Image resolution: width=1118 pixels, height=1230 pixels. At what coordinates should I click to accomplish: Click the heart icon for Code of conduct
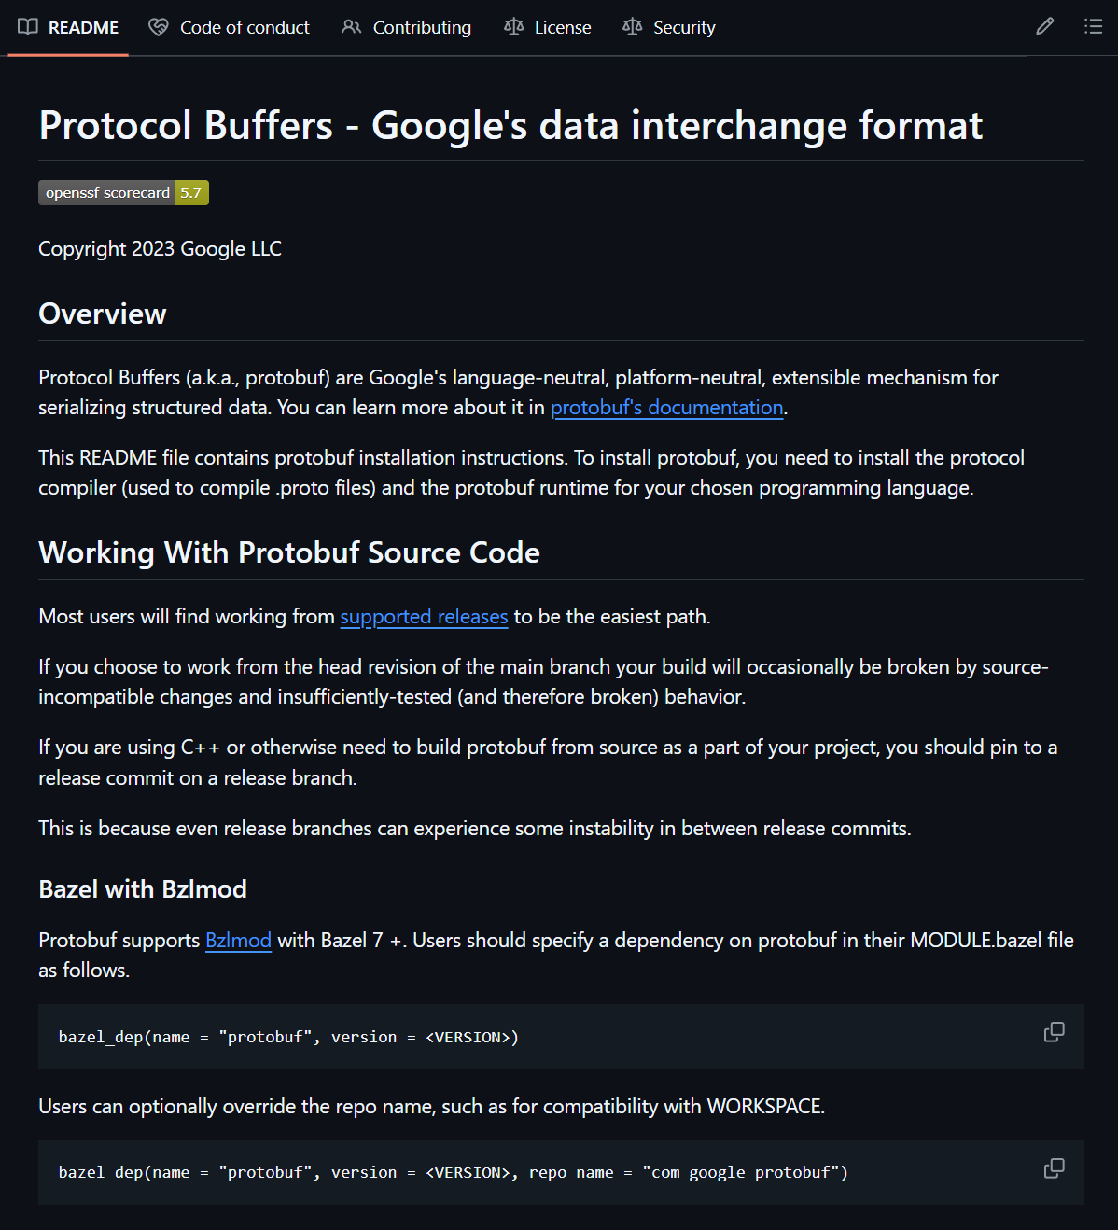point(159,27)
